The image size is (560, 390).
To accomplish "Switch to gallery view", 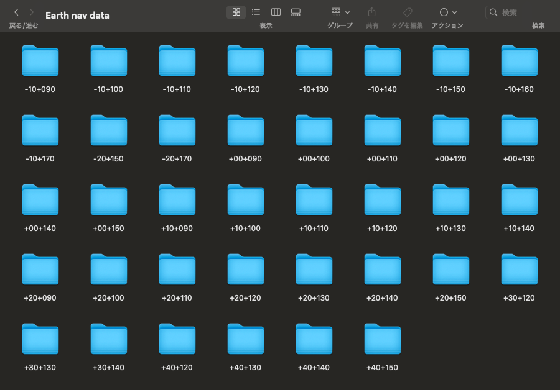I will pyautogui.click(x=296, y=12).
